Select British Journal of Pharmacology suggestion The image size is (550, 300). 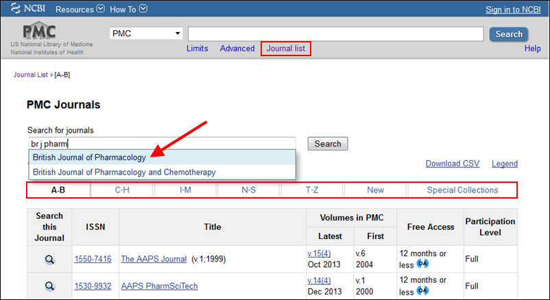tap(162, 158)
